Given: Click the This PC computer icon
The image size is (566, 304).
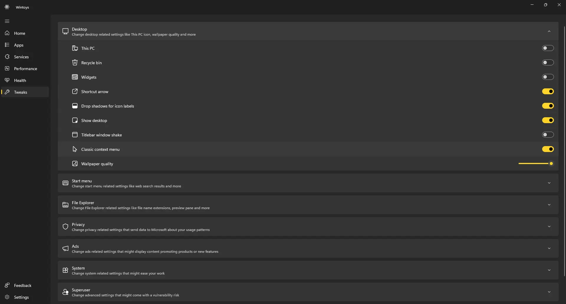Looking at the screenshot, I should [x=75, y=48].
